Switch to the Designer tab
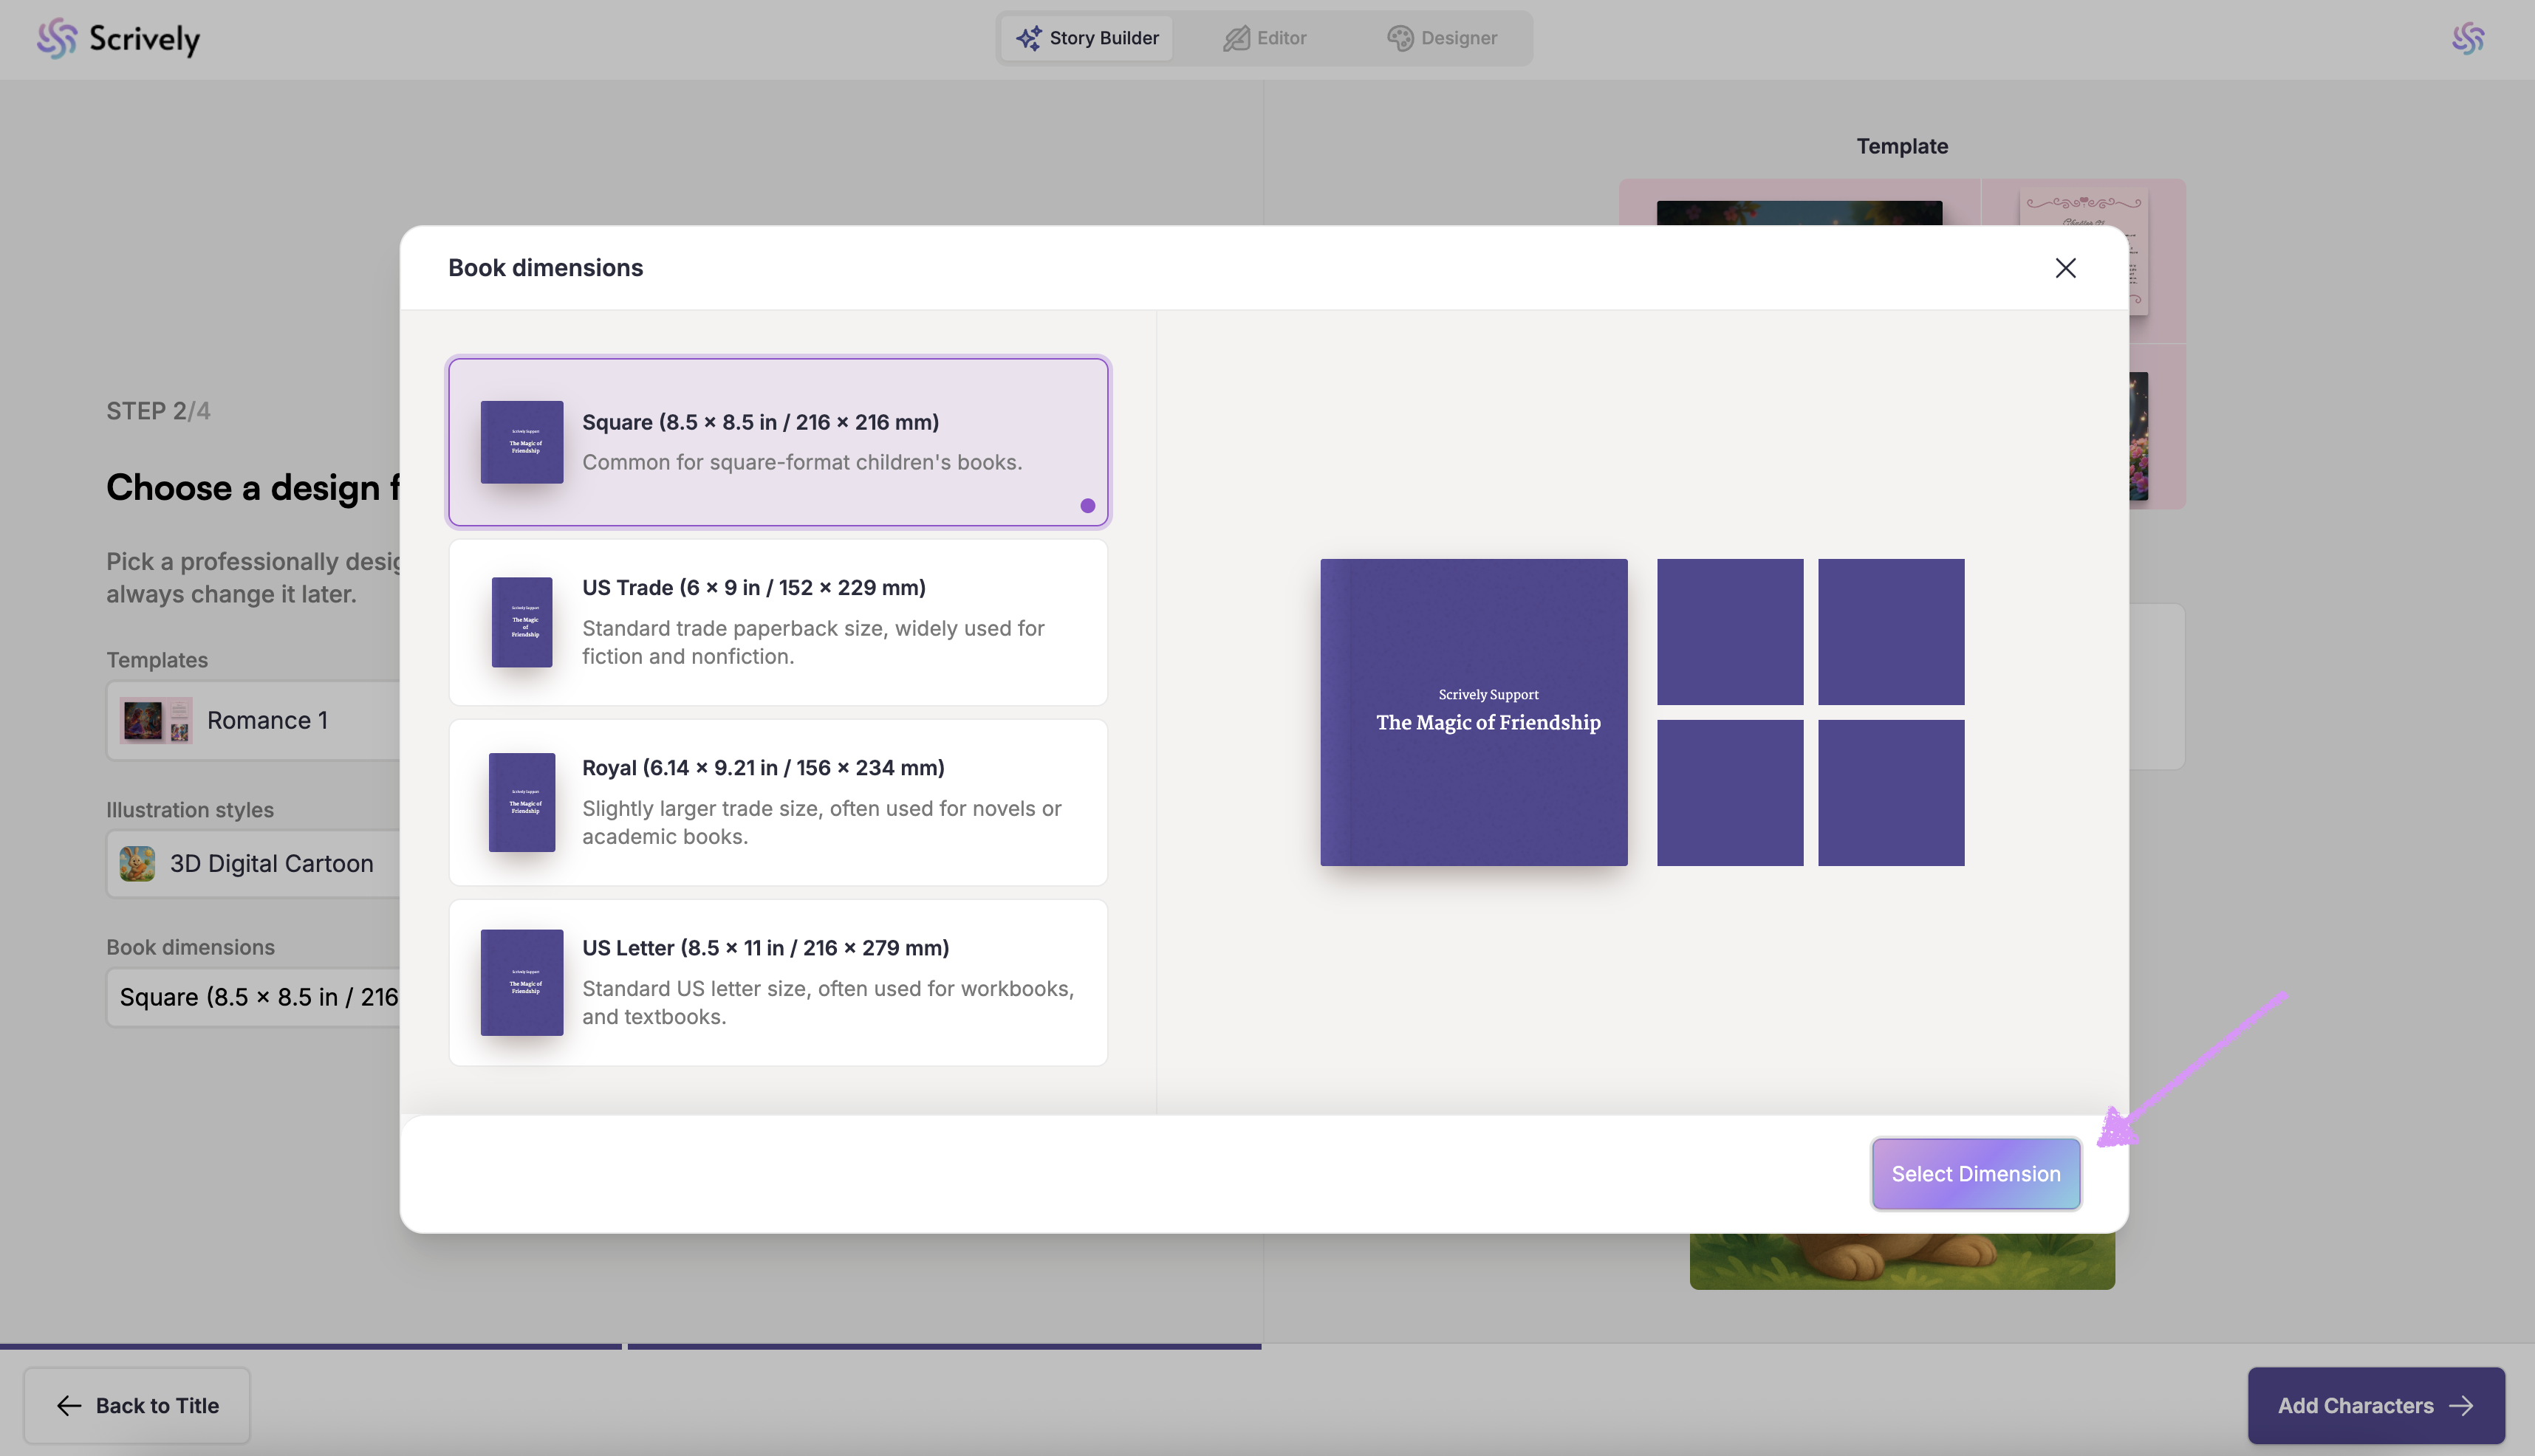2535x1456 pixels. pyautogui.click(x=1442, y=38)
